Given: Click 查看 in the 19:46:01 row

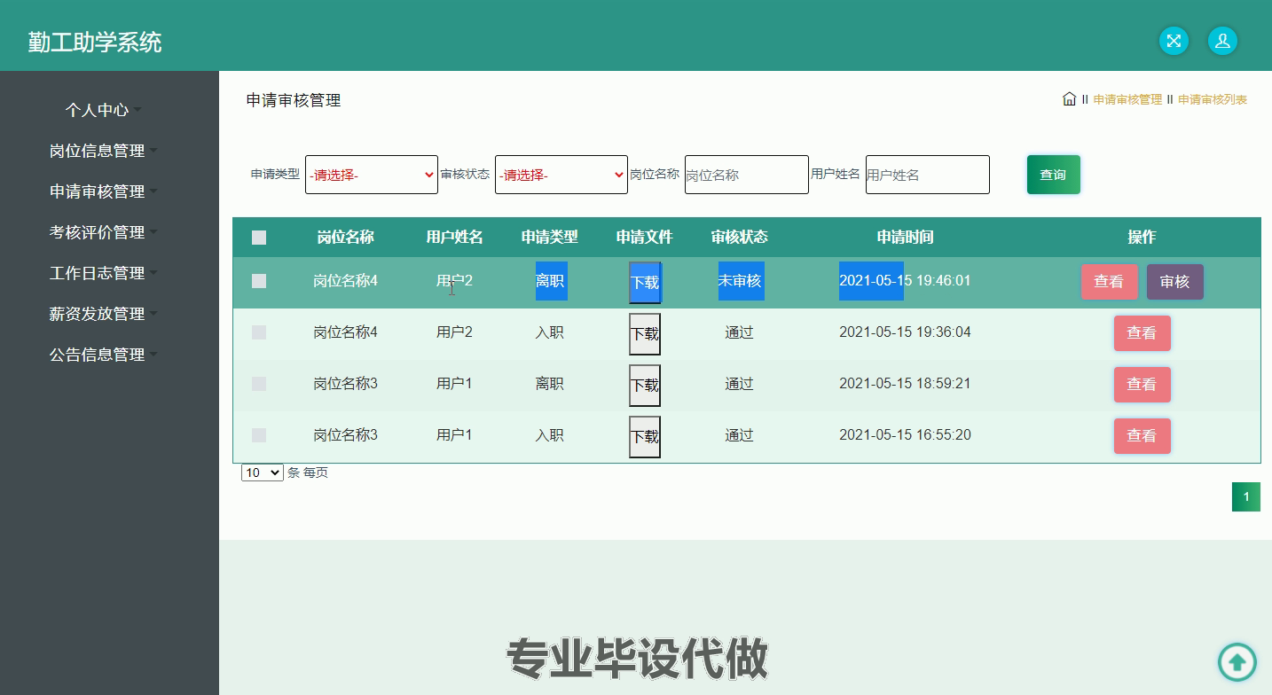Looking at the screenshot, I should pos(1109,282).
